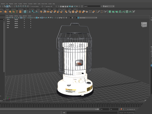Apply Cylindrical UV mapping icon
152x114 pixels.
pyautogui.click(x=113, y=12)
